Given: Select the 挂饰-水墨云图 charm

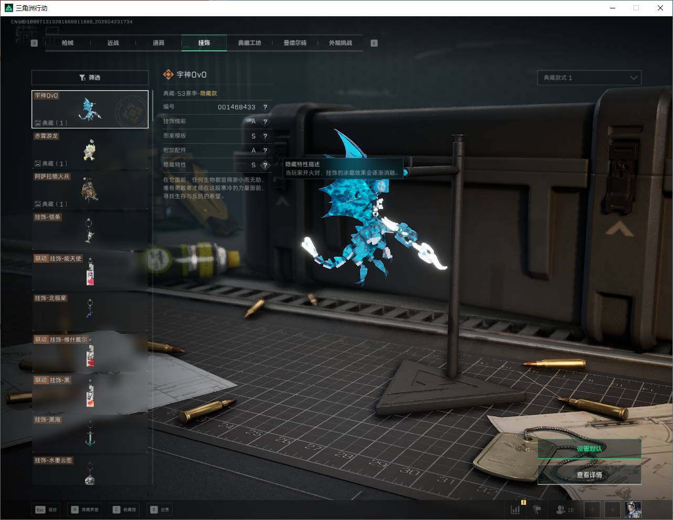Looking at the screenshot, I should pos(90,470).
